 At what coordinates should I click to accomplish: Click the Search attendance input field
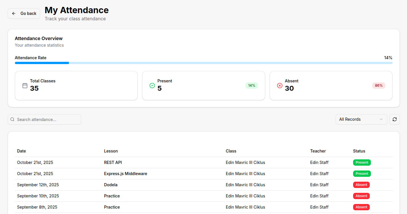coord(47,119)
